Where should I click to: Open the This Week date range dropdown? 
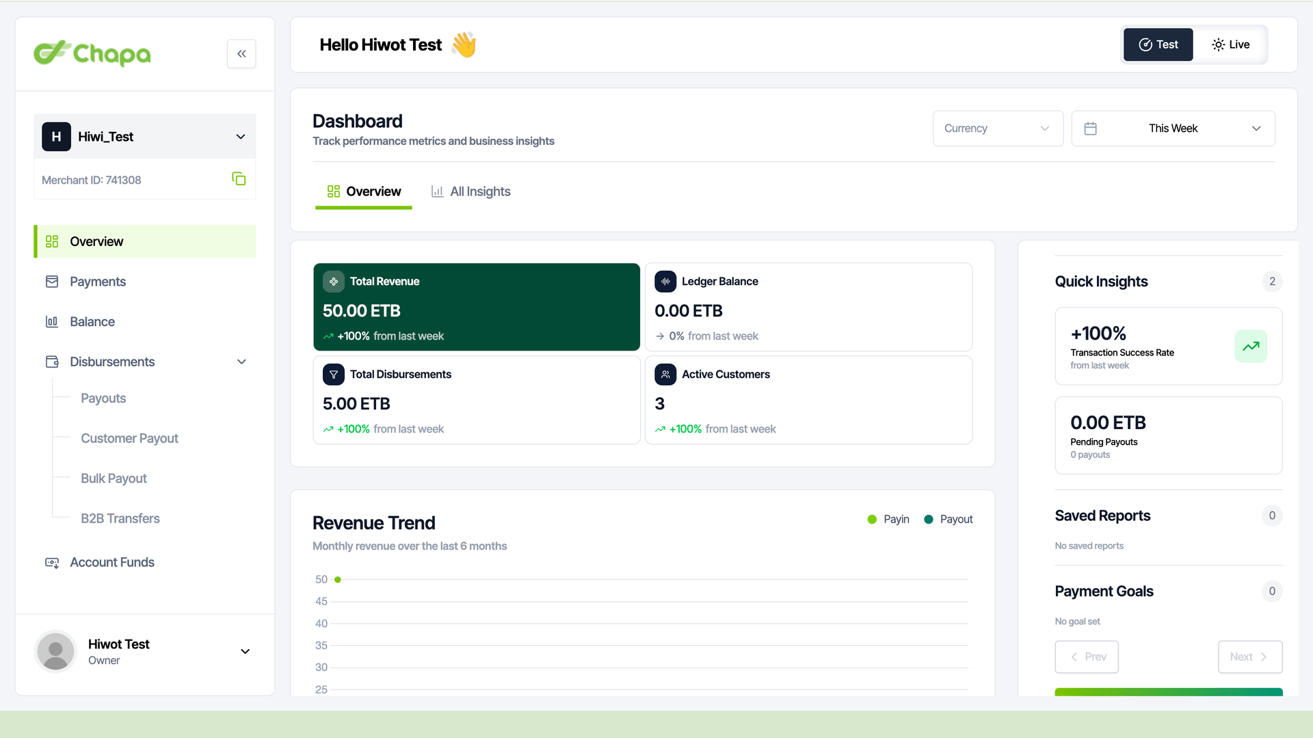click(1173, 128)
